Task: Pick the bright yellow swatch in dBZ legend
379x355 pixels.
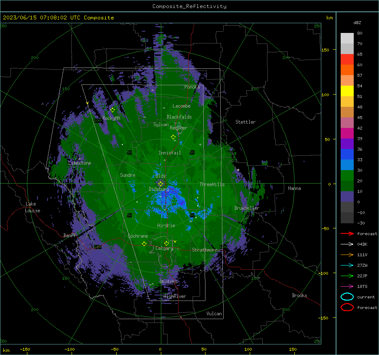Action: 347,91
